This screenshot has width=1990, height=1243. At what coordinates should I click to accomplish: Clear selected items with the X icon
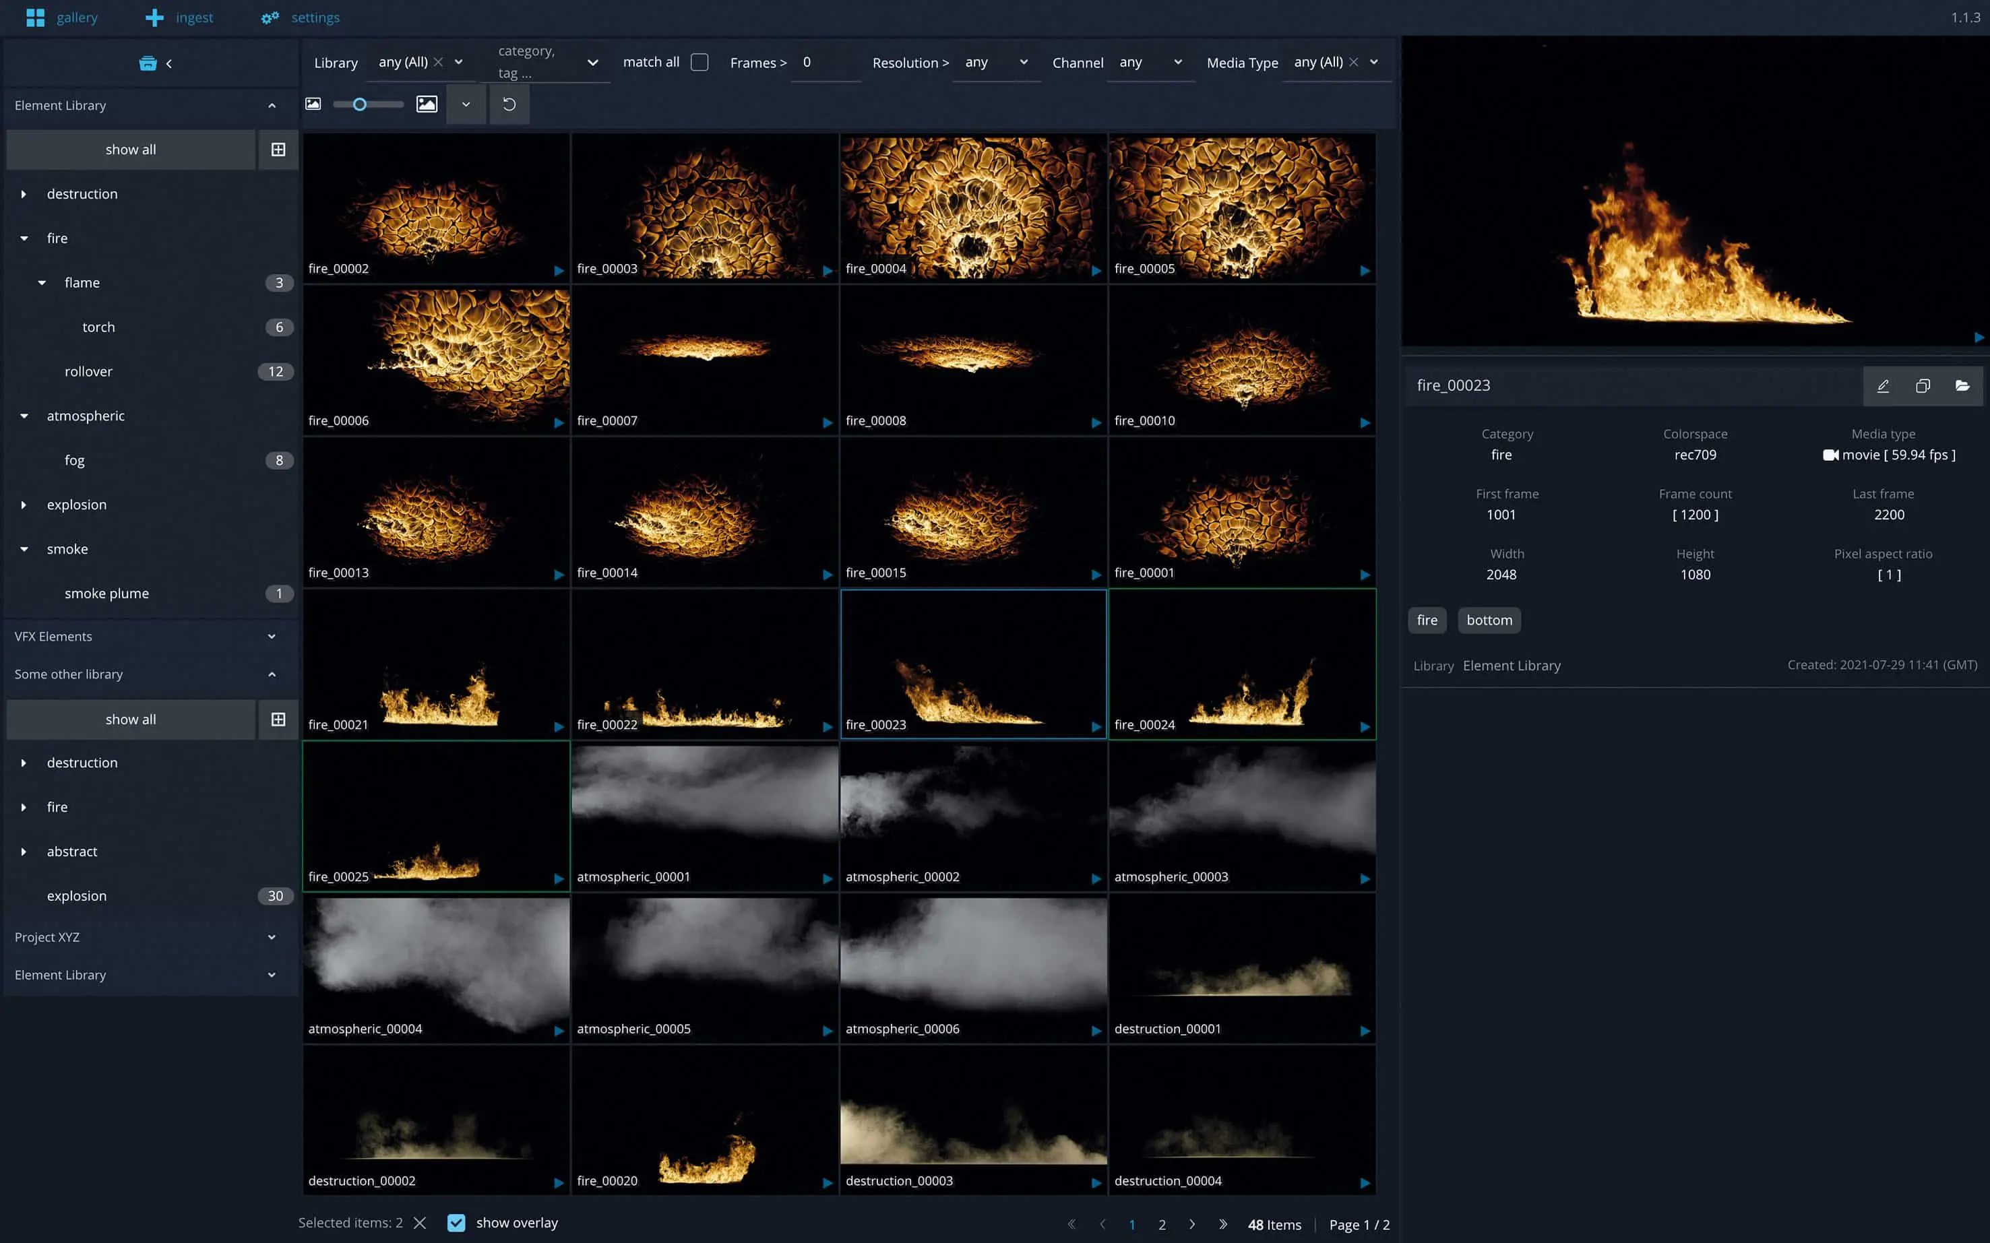(419, 1222)
